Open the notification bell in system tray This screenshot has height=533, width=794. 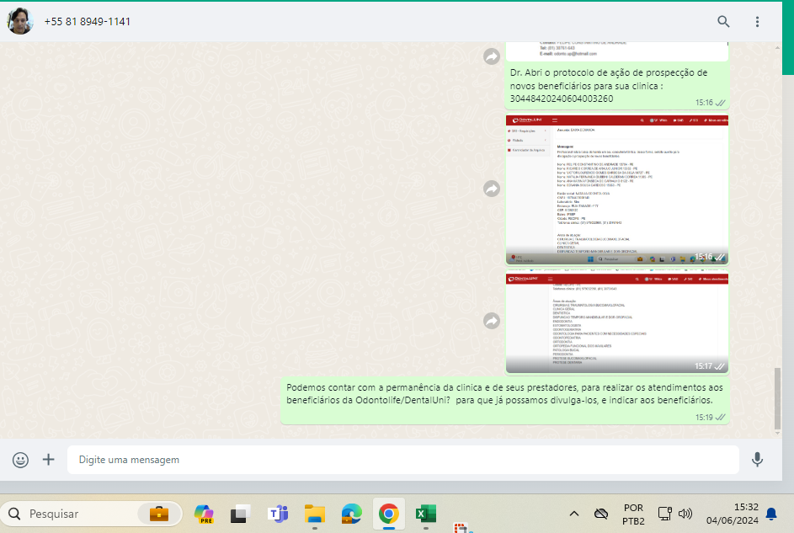pos(771,514)
